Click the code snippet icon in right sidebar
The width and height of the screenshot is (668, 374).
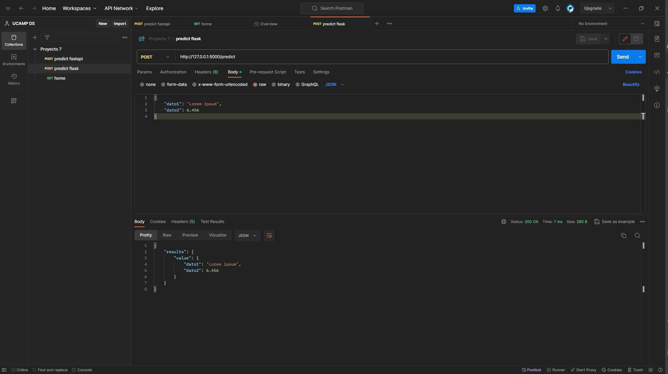(x=657, y=72)
